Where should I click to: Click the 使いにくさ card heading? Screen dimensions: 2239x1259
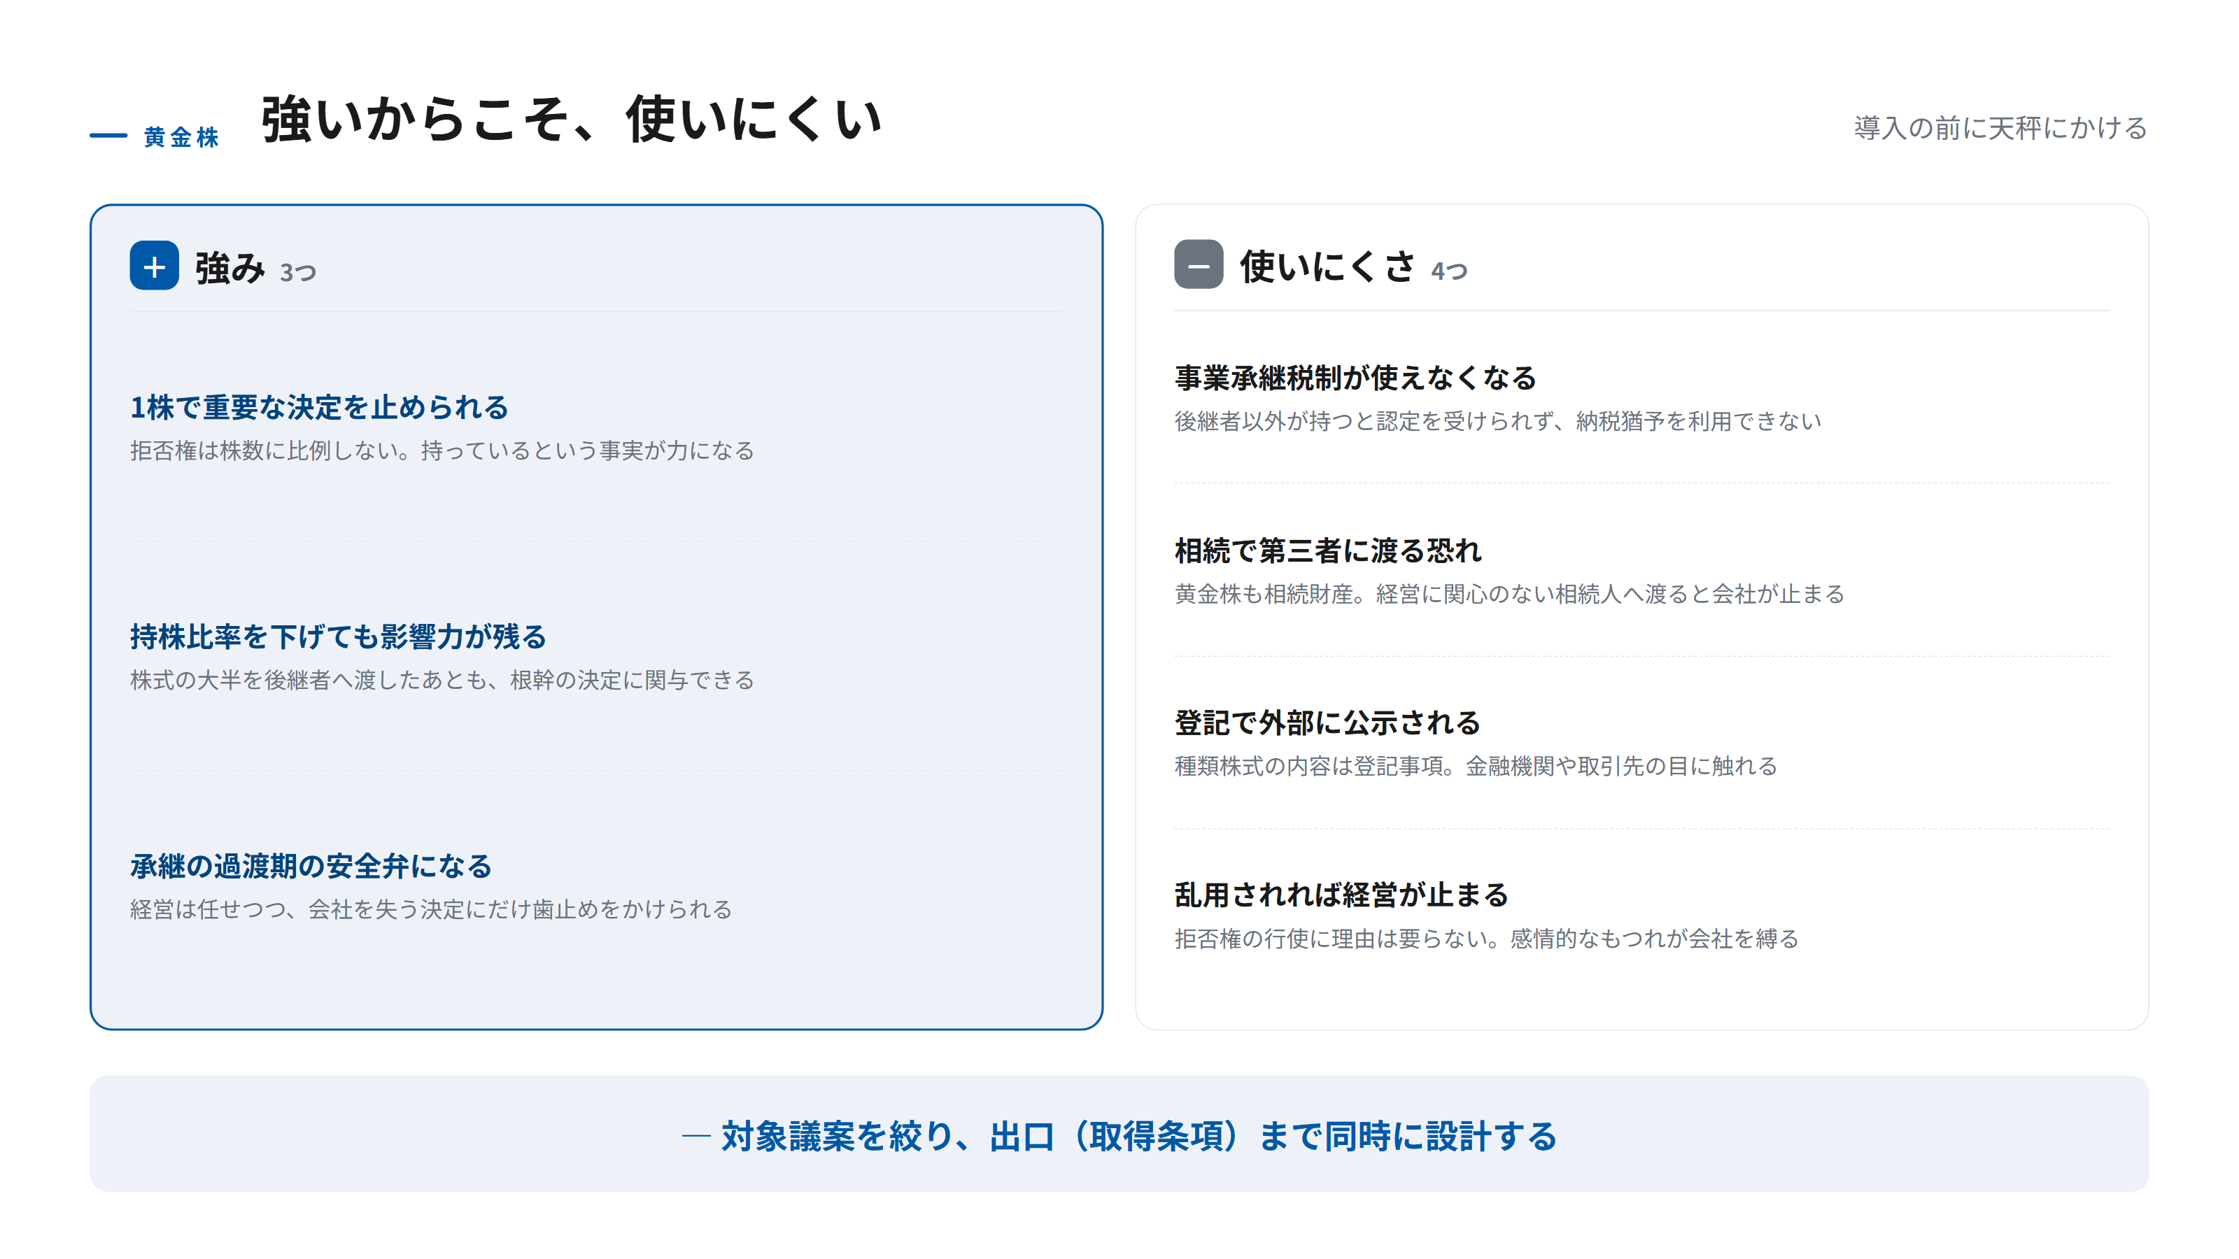pyautogui.click(x=1327, y=266)
